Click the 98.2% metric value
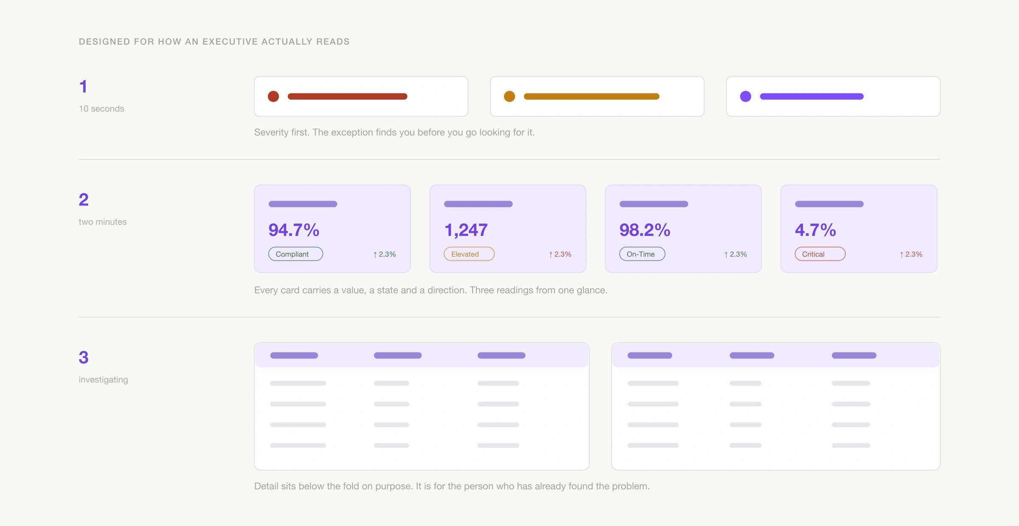The image size is (1019, 526). [645, 230]
